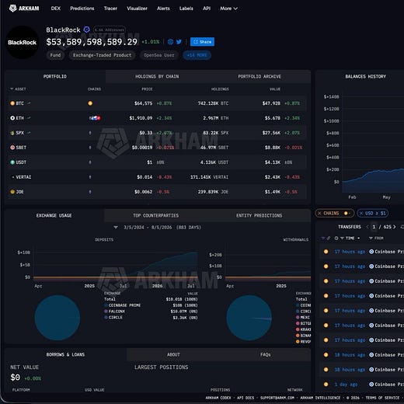Viewport: 404px width, 404px height.
Task: Click the FalconX legend color dot
Action: coord(106,312)
